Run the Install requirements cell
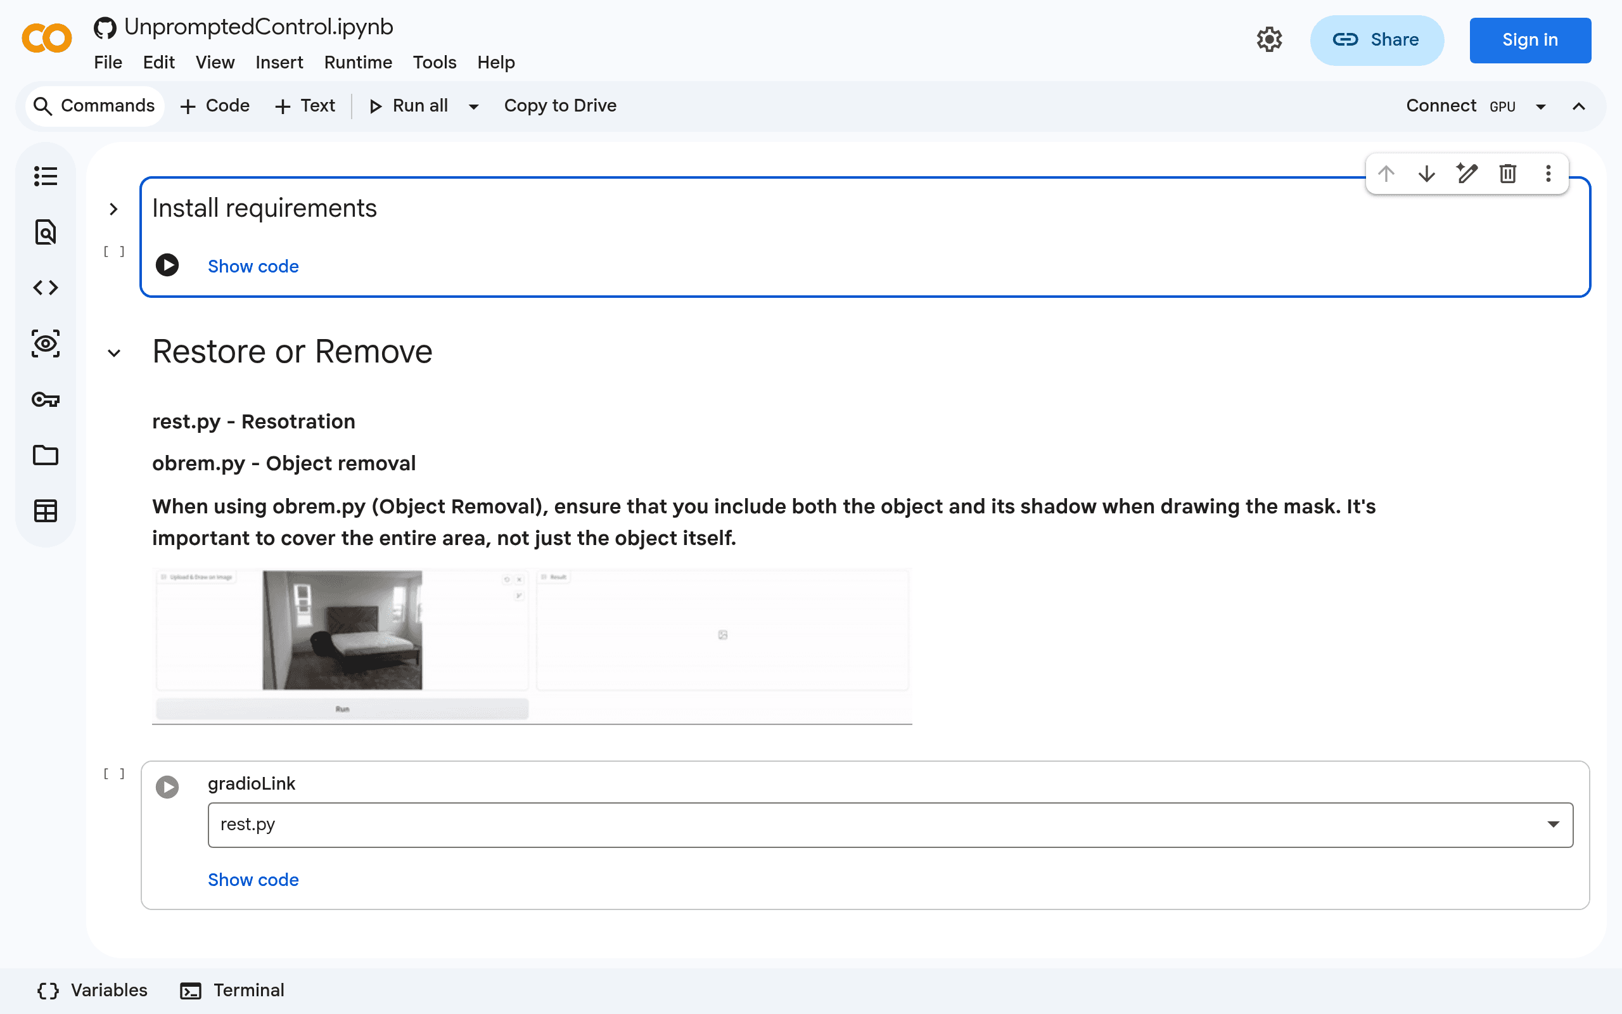The height and width of the screenshot is (1014, 1622). click(x=167, y=265)
